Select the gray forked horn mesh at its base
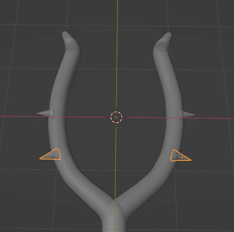Image resolution: width=234 pixels, height=232 pixels. [114, 215]
